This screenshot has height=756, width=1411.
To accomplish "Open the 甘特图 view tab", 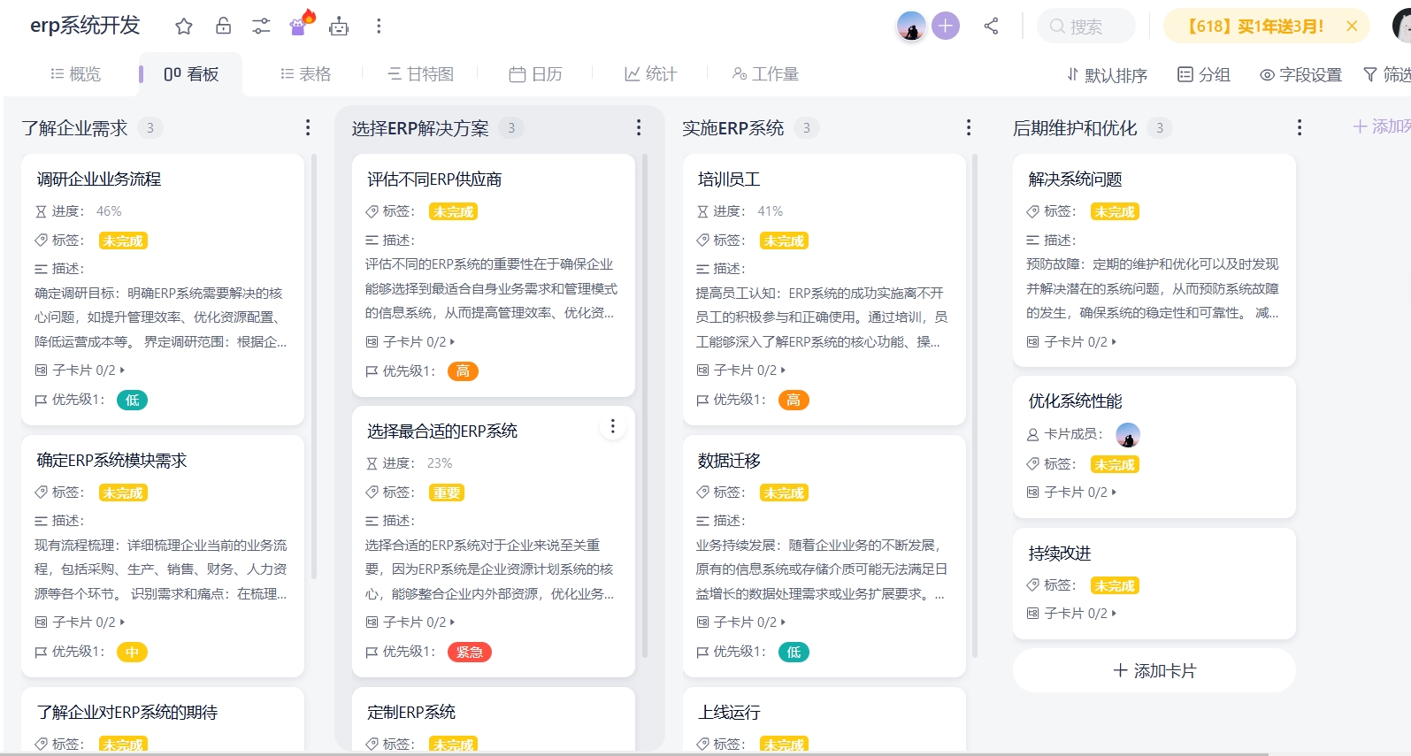I will (x=421, y=74).
